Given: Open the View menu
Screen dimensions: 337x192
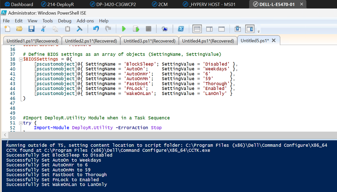Looking at the screenshot, I should point(32,21).
